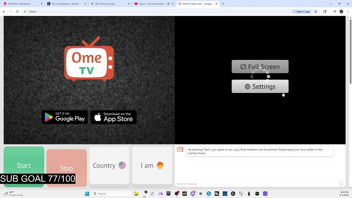Open File Explorer from the taskbar
352x198 pixels.
click(136, 194)
